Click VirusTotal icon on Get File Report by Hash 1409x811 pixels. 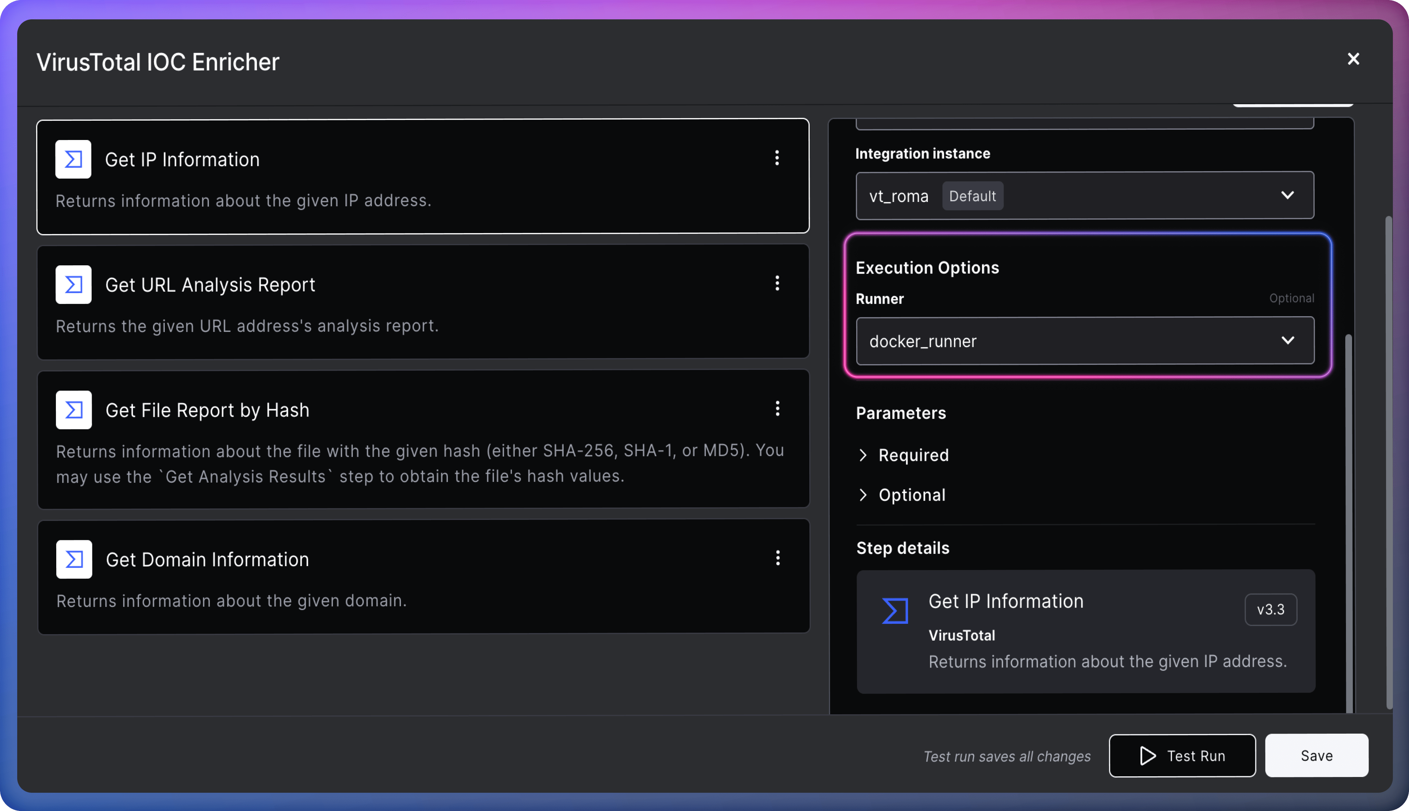point(73,410)
